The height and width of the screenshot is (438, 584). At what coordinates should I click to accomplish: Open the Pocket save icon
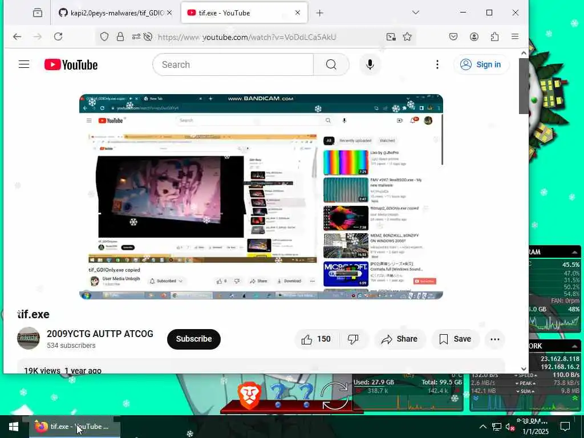[453, 36]
